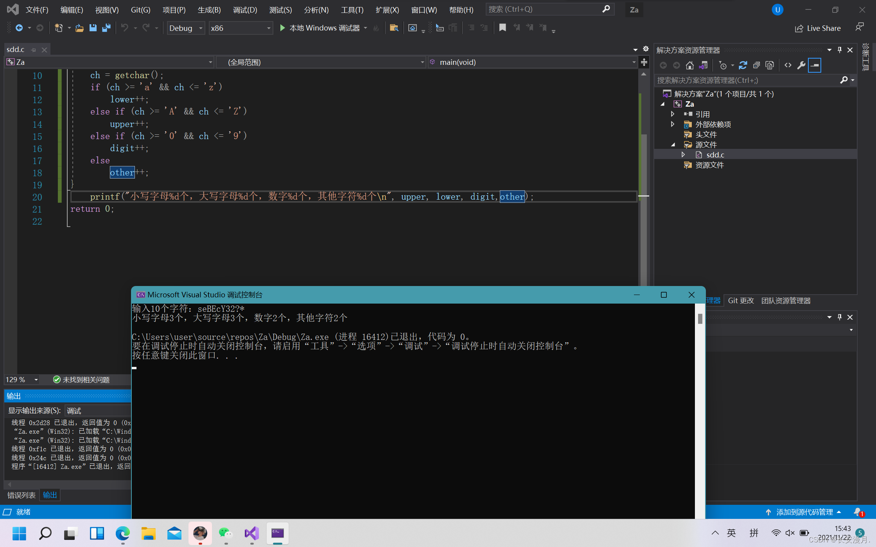Toggle pin on the Solution Explorer panel
This screenshot has width=876, height=547.
click(x=839, y=50)
